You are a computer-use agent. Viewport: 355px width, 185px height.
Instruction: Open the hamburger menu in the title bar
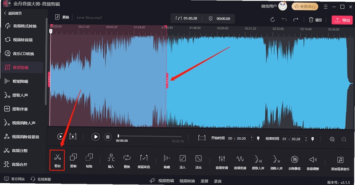click(x=326, y=7)
